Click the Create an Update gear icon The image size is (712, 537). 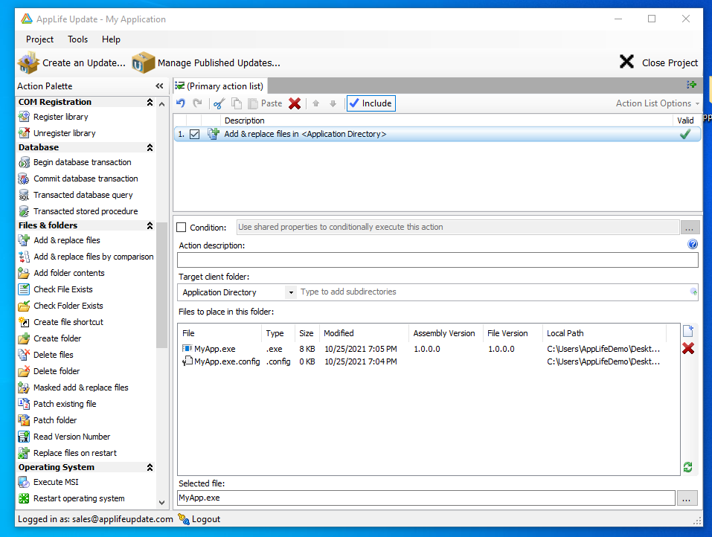[28, 62]
